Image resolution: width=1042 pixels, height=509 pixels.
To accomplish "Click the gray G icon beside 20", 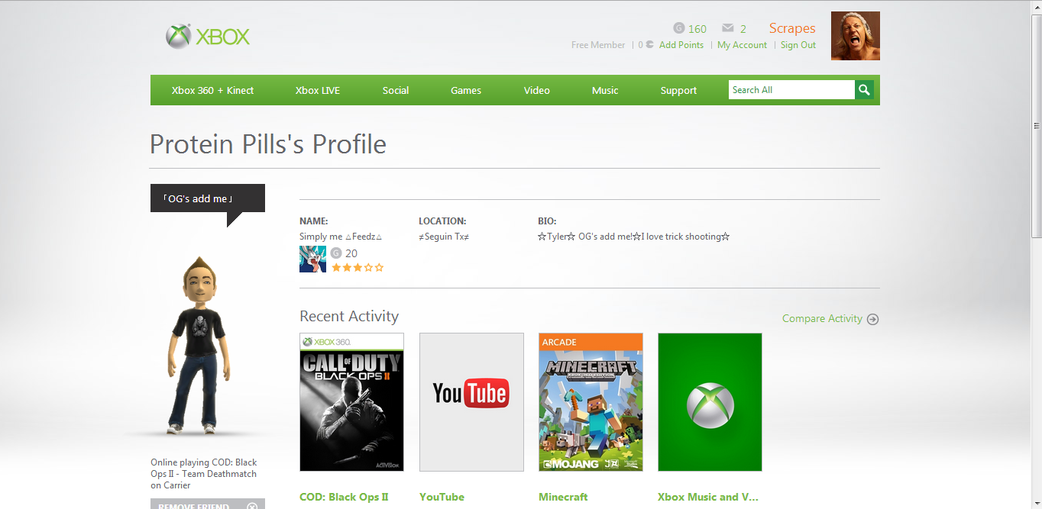I will (335, 253).
